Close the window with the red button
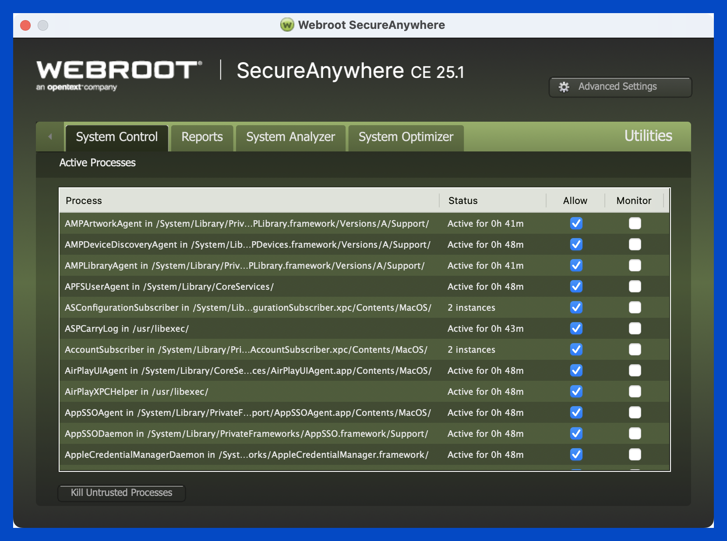The width and height of the screenshot is (727, 541). (x=25, y=25)
